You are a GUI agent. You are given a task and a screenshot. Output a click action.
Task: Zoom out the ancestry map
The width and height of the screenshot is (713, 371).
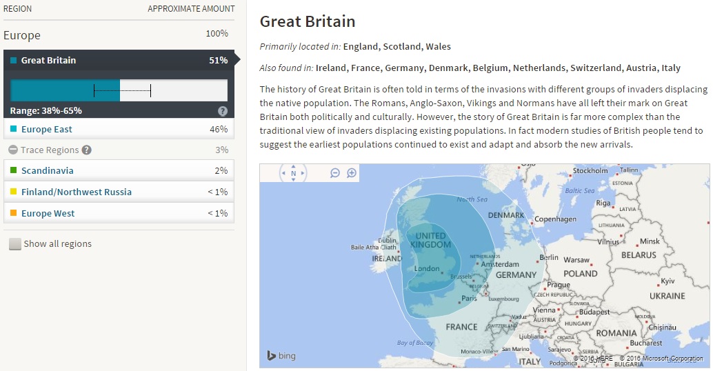click(x=335, y=173)
